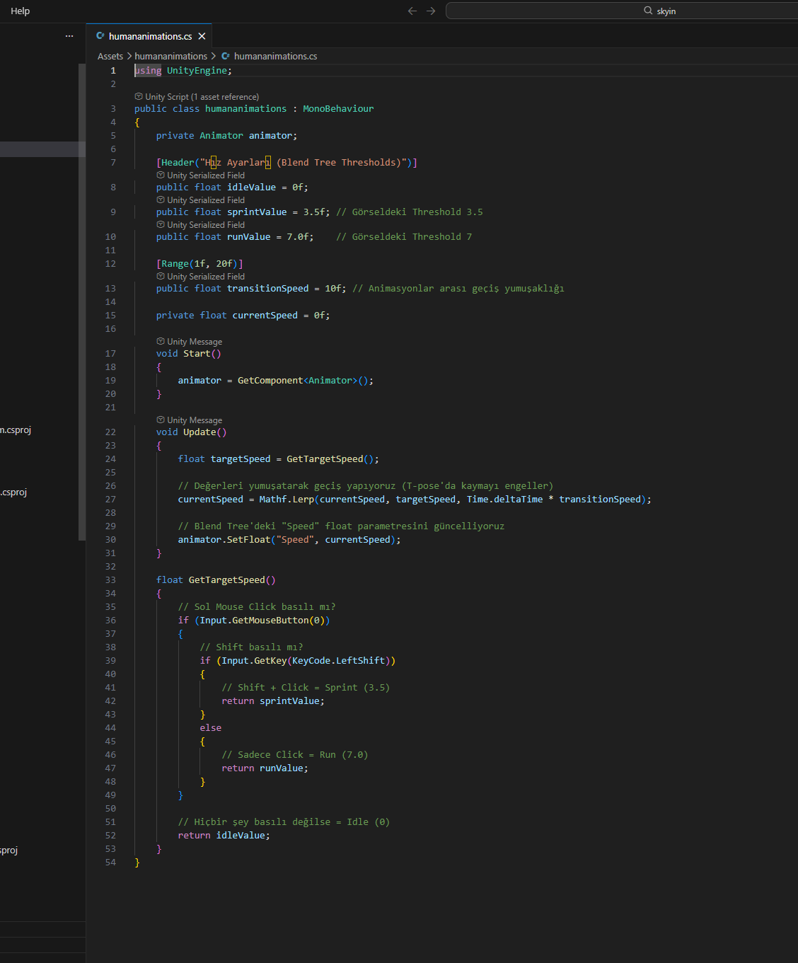Click GetTargetSpeed method declaration

pyautogui.click(x=226, y=580)
